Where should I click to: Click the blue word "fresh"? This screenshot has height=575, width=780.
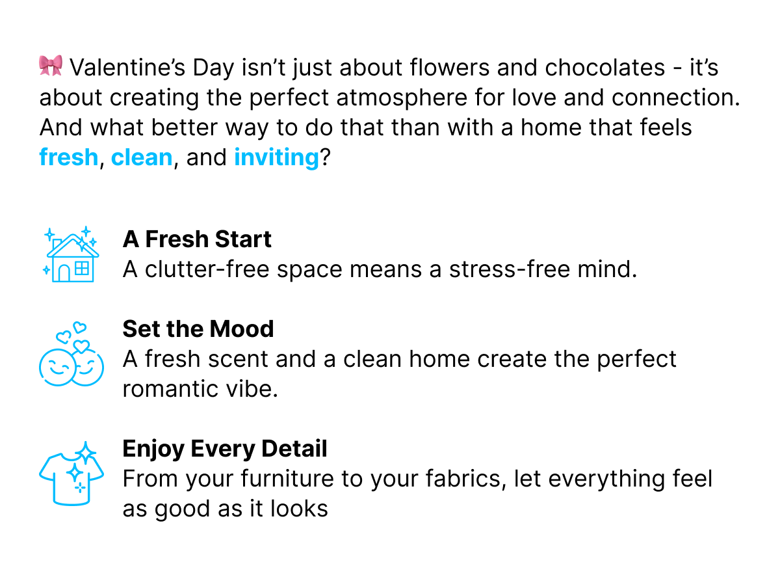pos(68,157)
